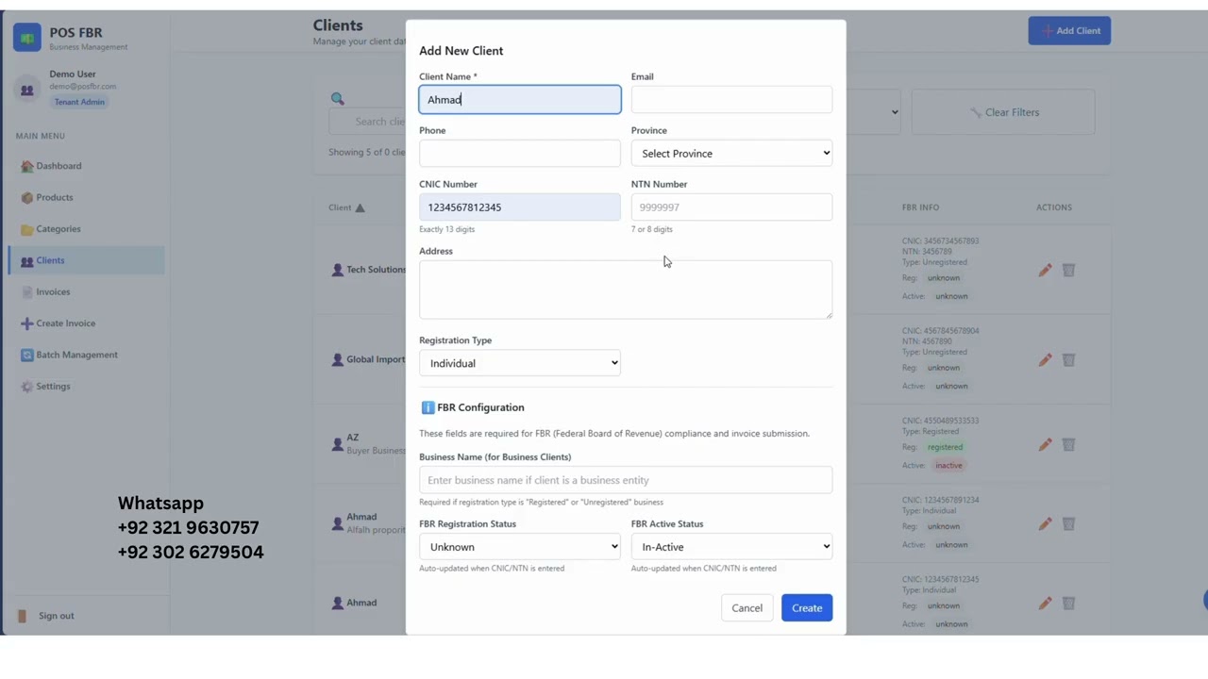Click the CNIC Number field

[520, 207]
